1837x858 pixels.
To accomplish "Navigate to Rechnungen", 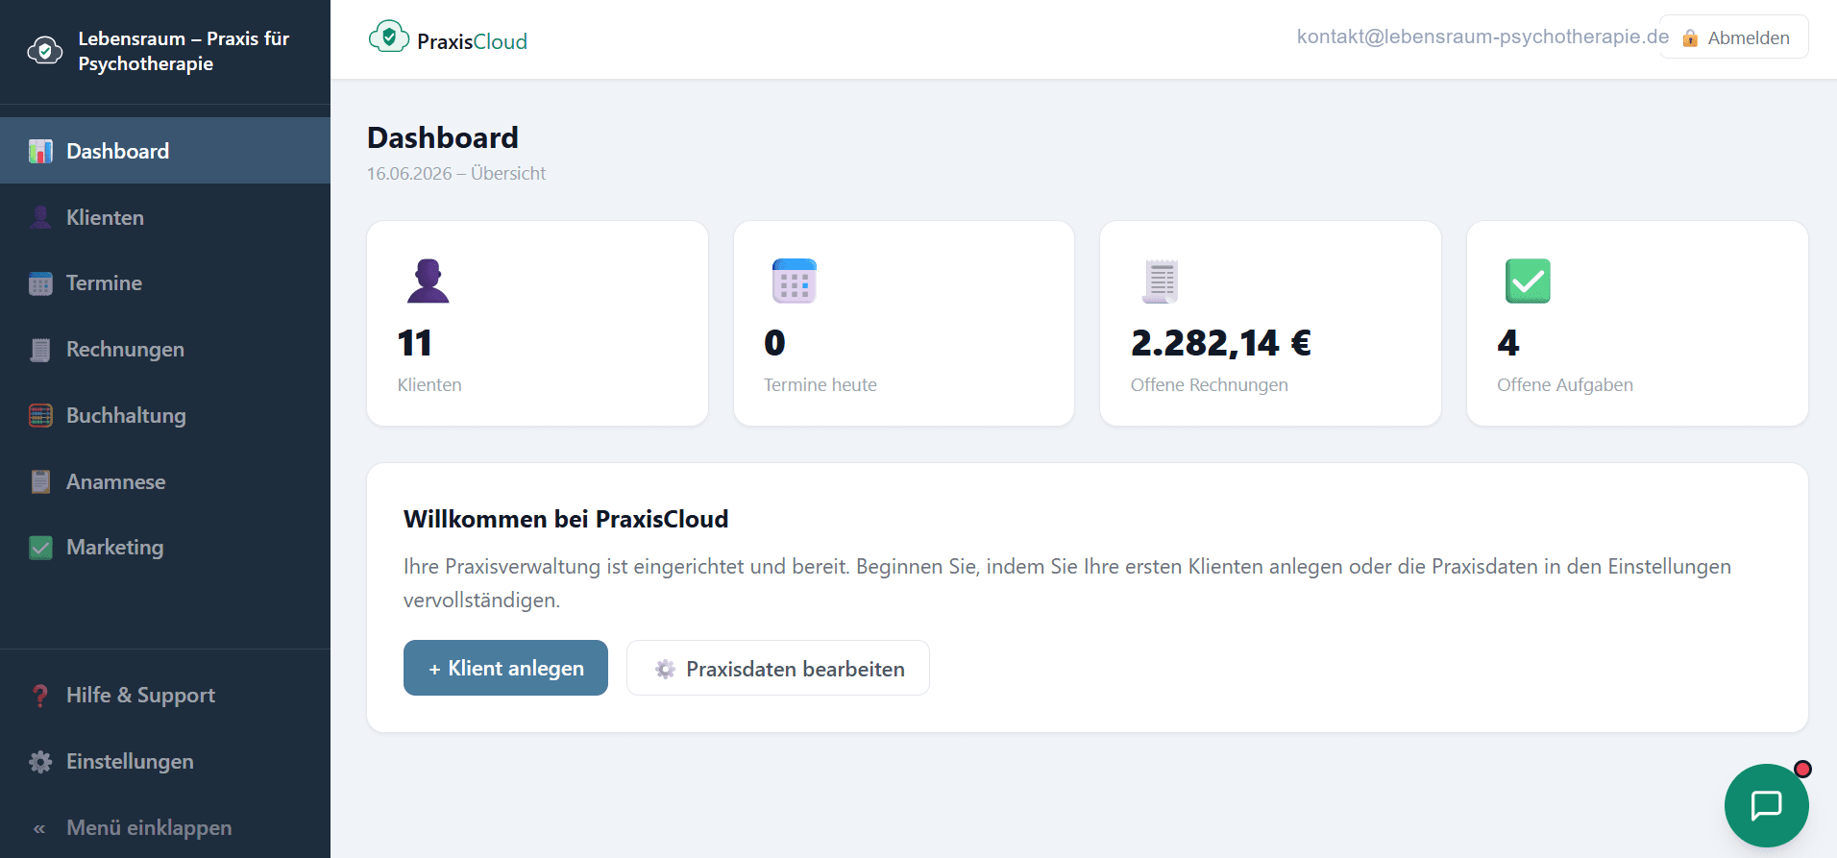I will point(165,350).
